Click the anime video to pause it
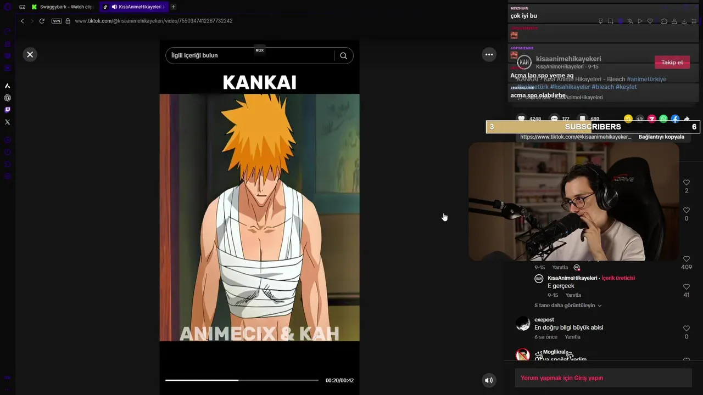703x395 pixels. [x=260, y=217]
